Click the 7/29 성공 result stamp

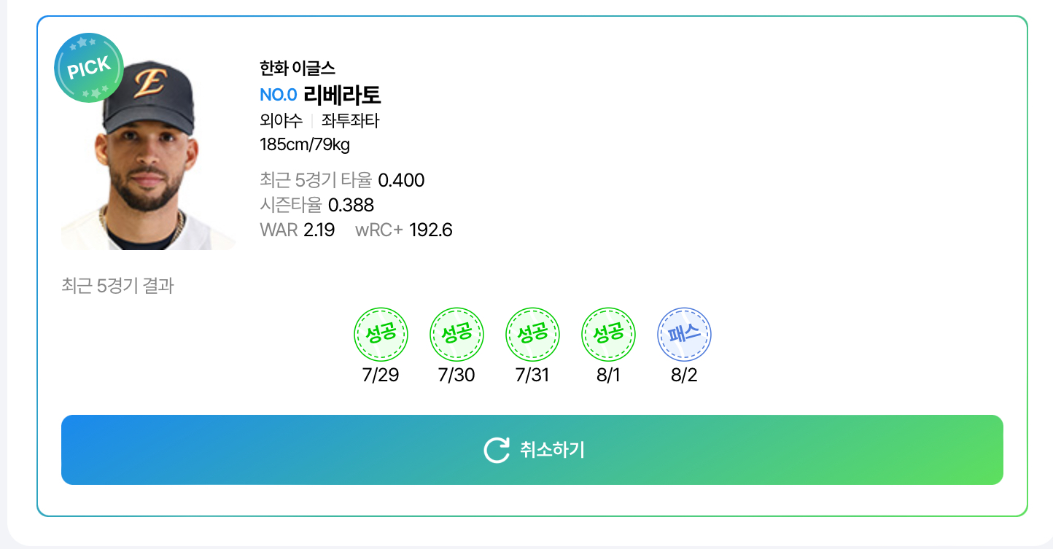(381, 334)
